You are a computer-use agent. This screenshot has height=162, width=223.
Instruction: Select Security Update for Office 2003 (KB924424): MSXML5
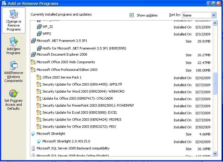click(82, 120)
